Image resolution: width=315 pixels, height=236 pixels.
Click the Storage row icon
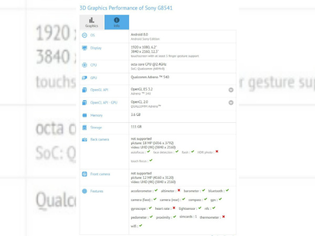tap(85, 127)
